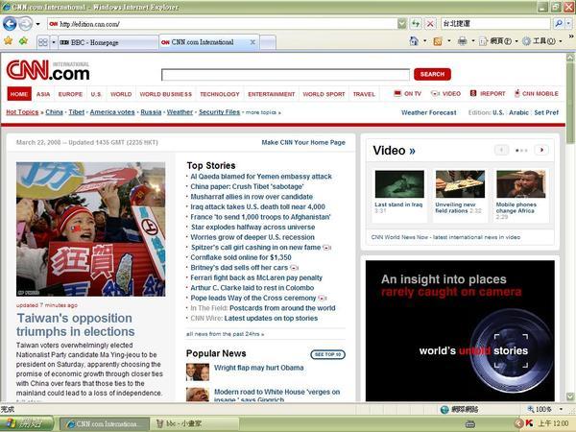Click the Print icon in command bar
The image size is (576, 432).
462,40
